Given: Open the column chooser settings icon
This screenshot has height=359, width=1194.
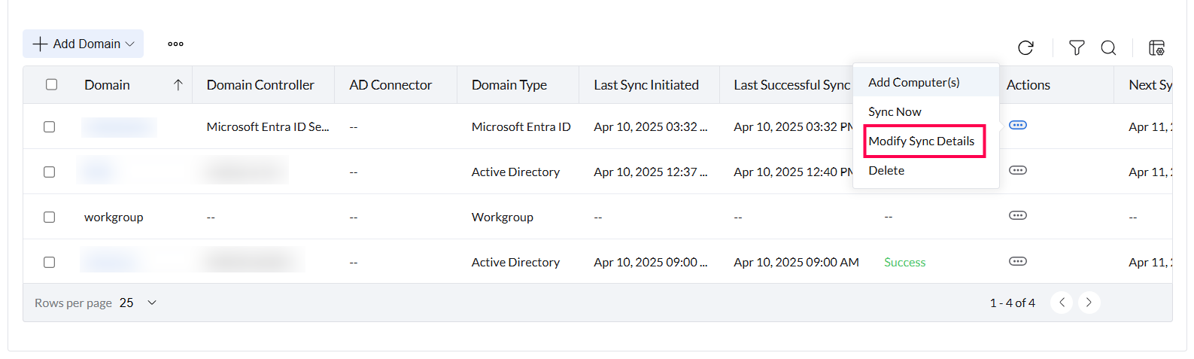Looking at the screenshot, I should (x=1156, y=48).
